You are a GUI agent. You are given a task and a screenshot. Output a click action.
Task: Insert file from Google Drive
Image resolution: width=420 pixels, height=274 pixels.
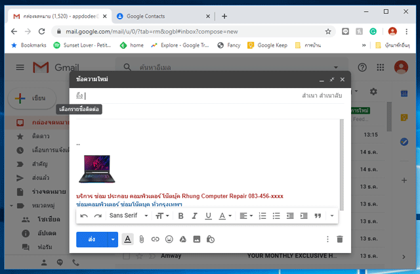183,239
